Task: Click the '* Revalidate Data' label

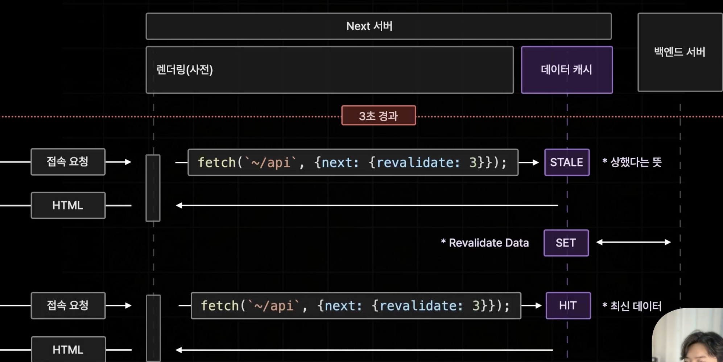Action: click(x=485, y=243)
